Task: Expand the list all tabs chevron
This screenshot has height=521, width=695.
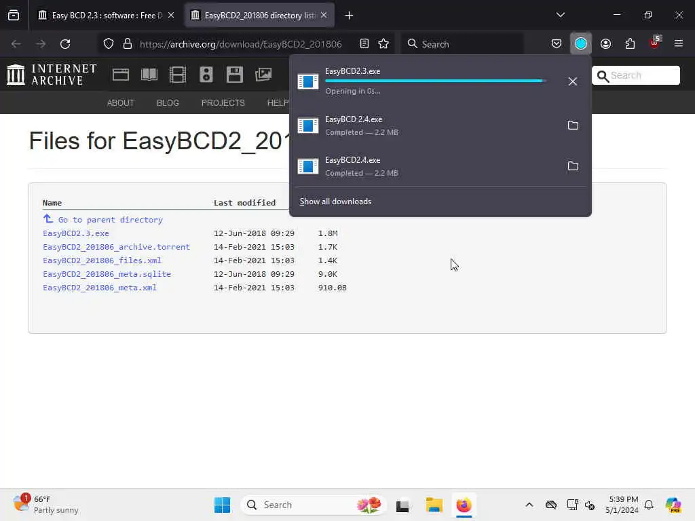Action: click(x=560, y=15)
